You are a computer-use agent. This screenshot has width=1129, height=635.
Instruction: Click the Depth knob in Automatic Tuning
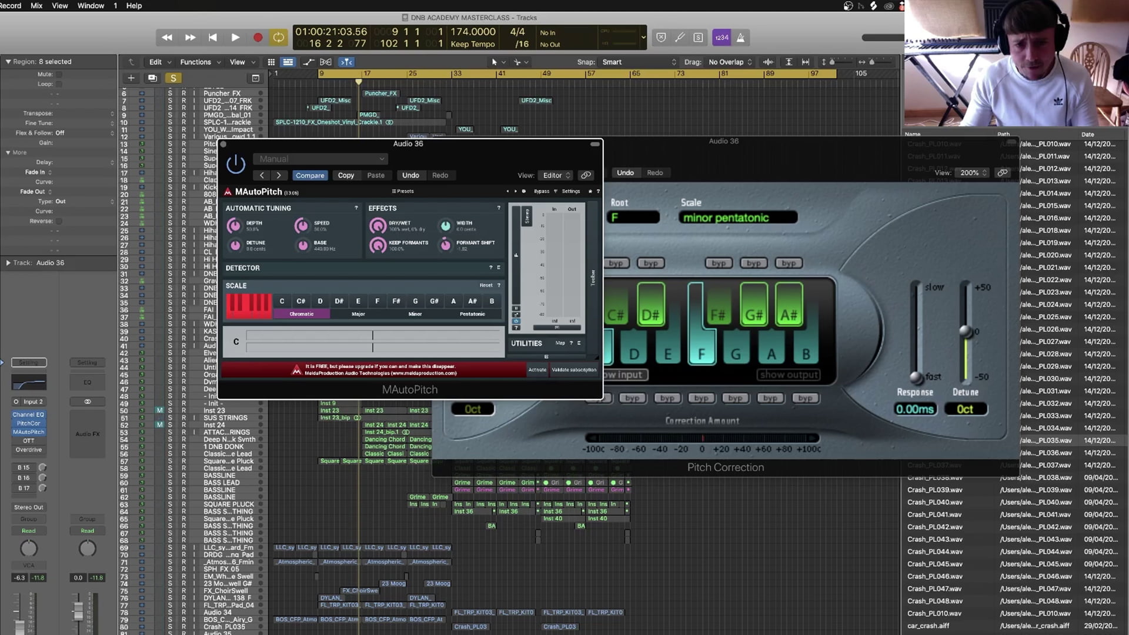click(x=234, y=225)
